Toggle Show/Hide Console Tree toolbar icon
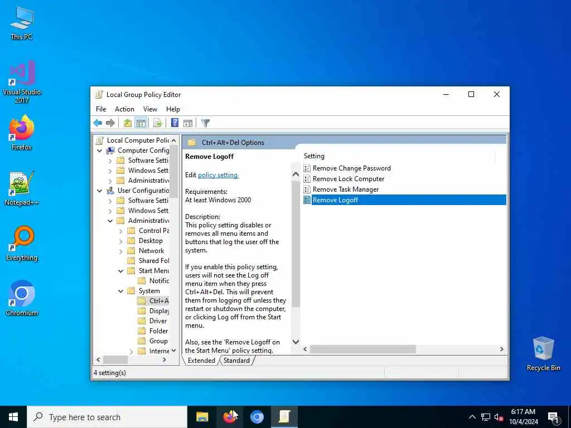Screen dimensions: 571x428 141,123
